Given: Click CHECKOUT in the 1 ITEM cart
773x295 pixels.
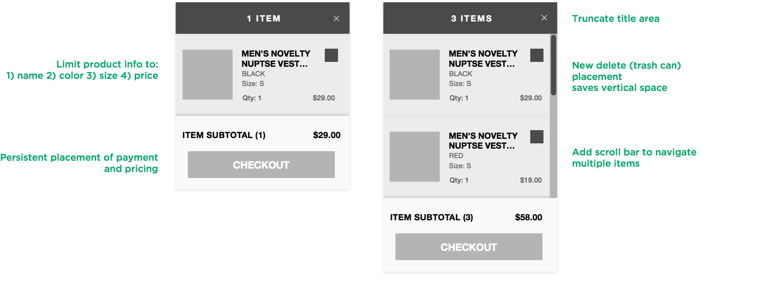Looking at the screenshot, I should [261, 164].
